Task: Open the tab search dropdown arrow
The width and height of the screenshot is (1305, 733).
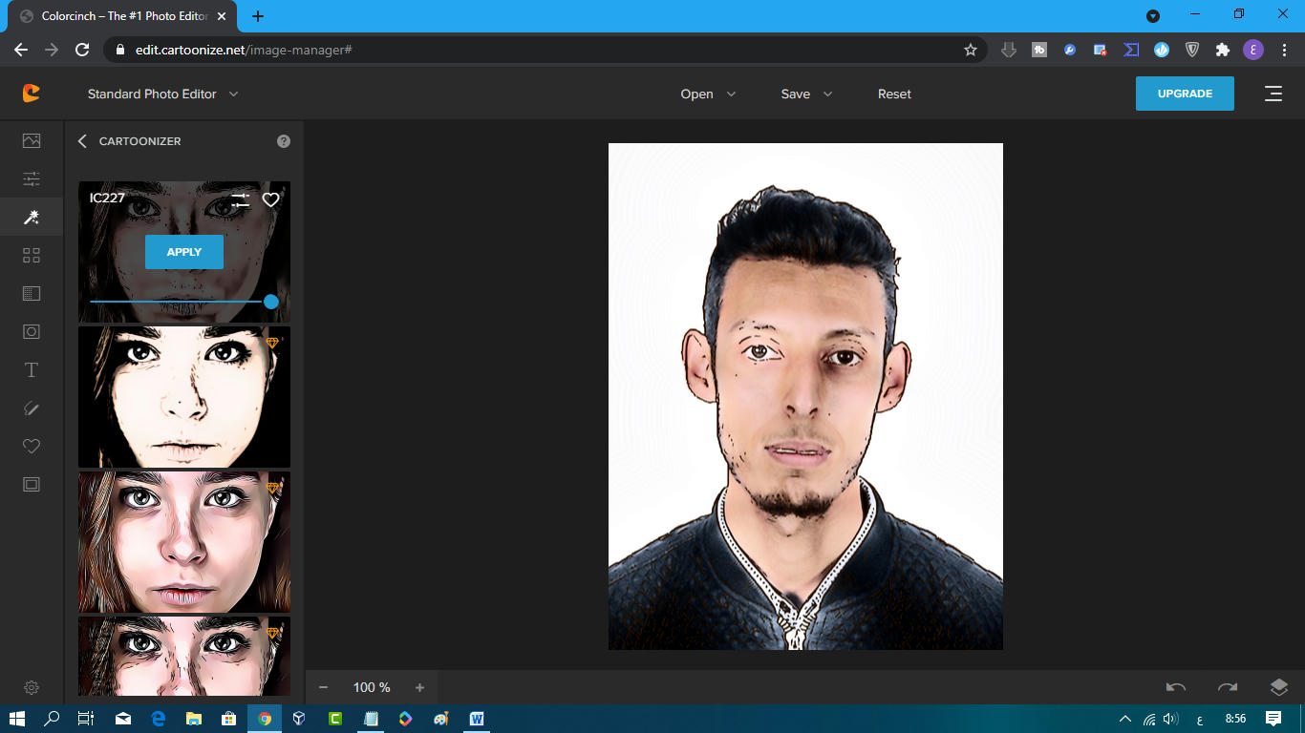Action: pyautogui.click(x=1153, y=16)
